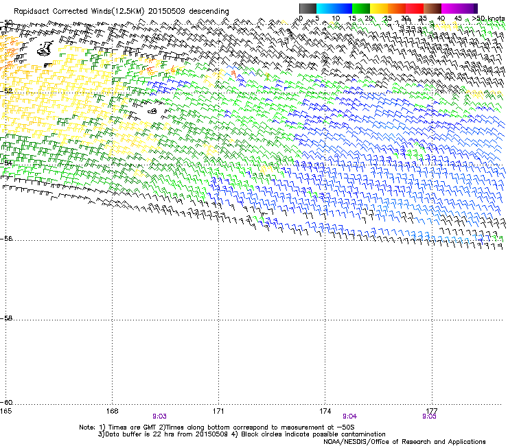508x446 pixels.
Task: Click the -58 latitude axis label
Action: pos(6,318)
